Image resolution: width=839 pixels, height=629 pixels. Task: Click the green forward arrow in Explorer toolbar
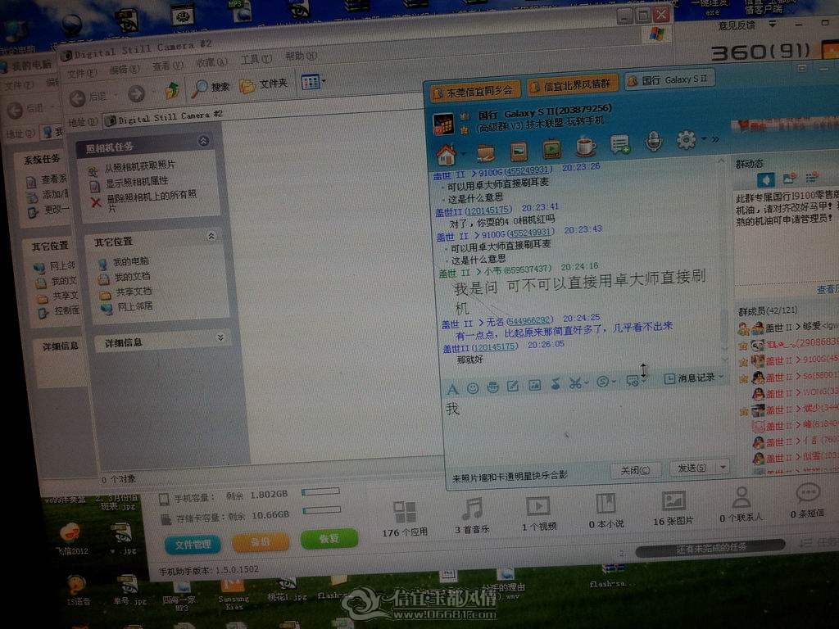pos(137,93)
